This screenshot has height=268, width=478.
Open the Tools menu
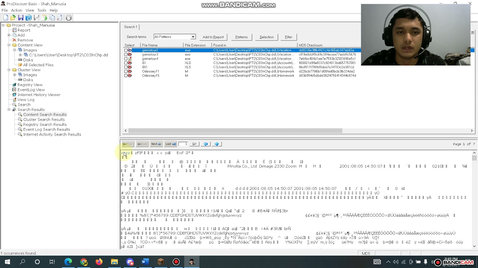pos(42,10)
